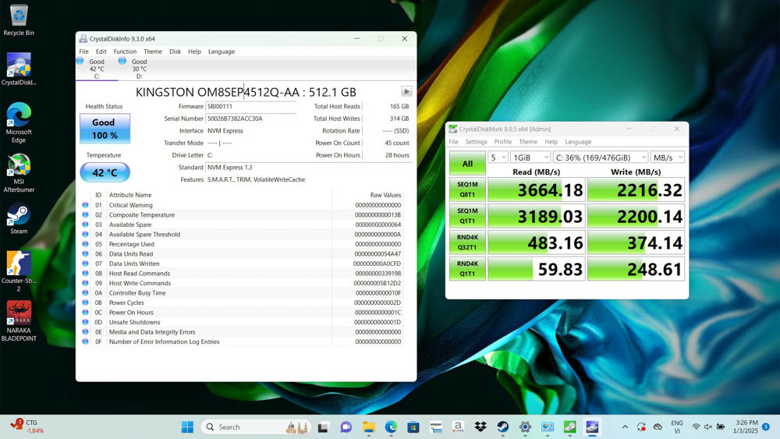Viewport: 780px width, 439px height.
Task: Open Counter-Strike 2 desktop shortcut
Action: (19, 271)
